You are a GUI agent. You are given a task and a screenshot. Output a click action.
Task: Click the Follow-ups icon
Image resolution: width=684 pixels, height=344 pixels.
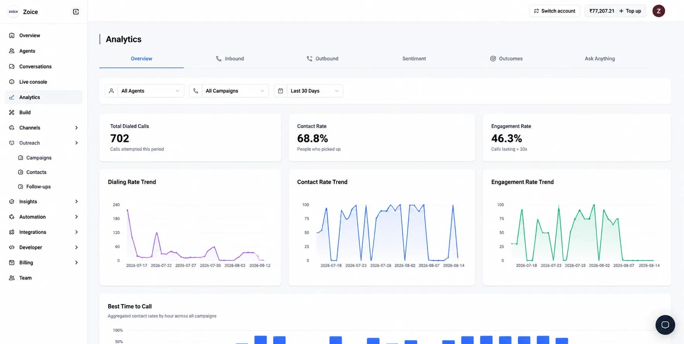(x=21, y=186)
